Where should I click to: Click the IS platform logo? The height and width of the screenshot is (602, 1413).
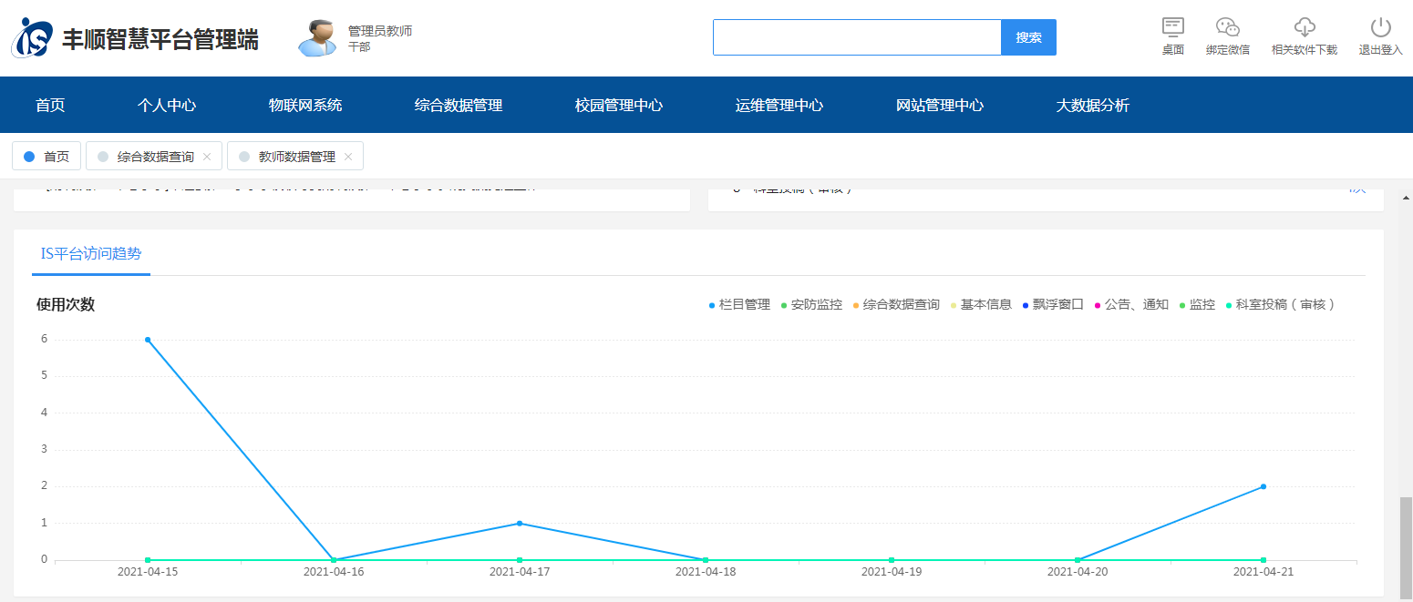coord(32,37)
